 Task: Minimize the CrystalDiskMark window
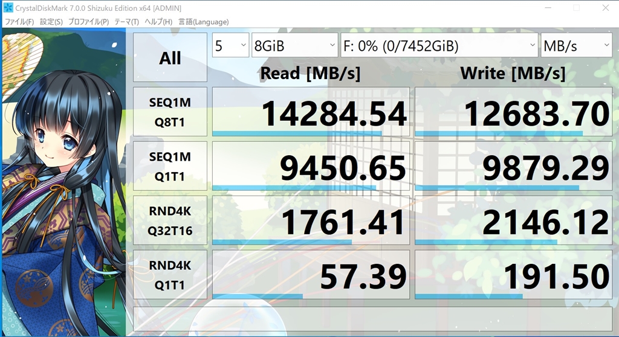[x=548, y=8]
